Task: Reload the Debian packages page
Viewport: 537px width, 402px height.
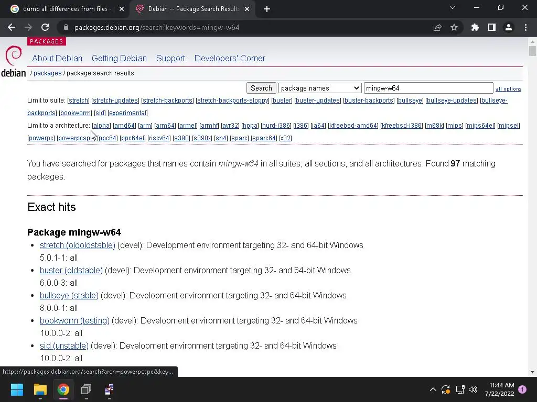Action: pos(45,27)
